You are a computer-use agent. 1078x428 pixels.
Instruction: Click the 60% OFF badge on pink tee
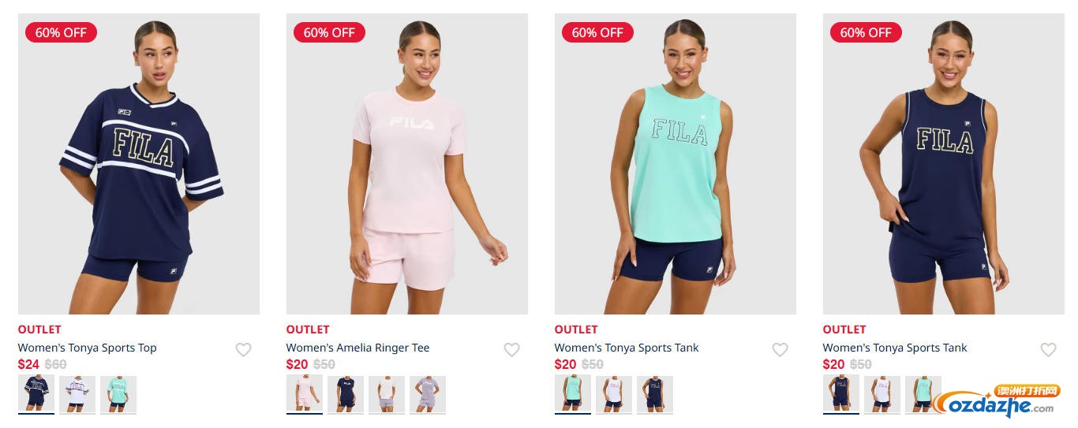[329, 32]
